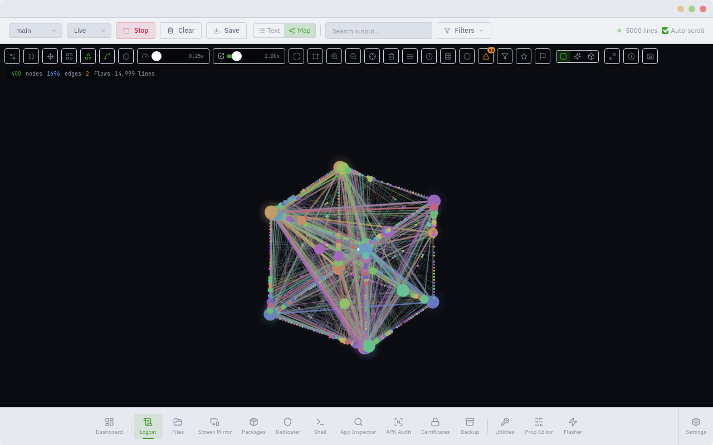Open Settings
The height and width of the screenshot is (445, 713).
[696, 426]
